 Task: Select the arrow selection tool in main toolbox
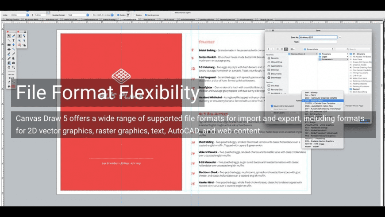point(9,36)
